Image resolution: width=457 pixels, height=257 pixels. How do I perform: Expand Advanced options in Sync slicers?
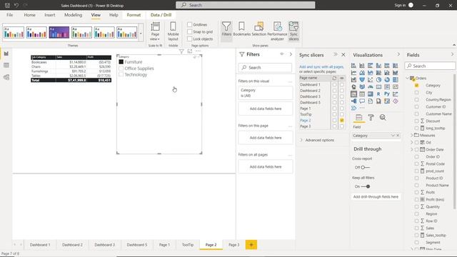(x=317, y=140)
